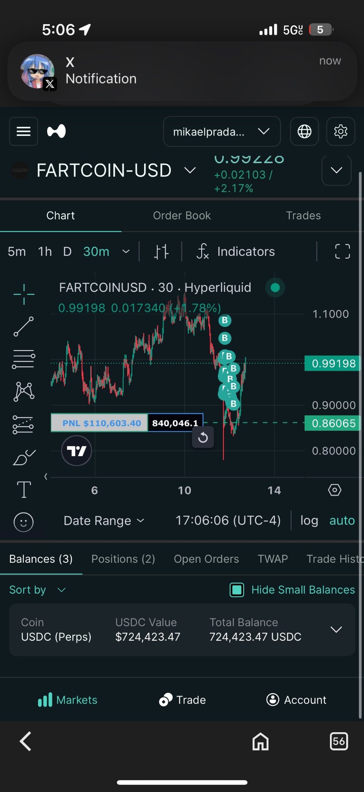Choose the text annotation tool
364x792 pixels.
pos(24,489)
